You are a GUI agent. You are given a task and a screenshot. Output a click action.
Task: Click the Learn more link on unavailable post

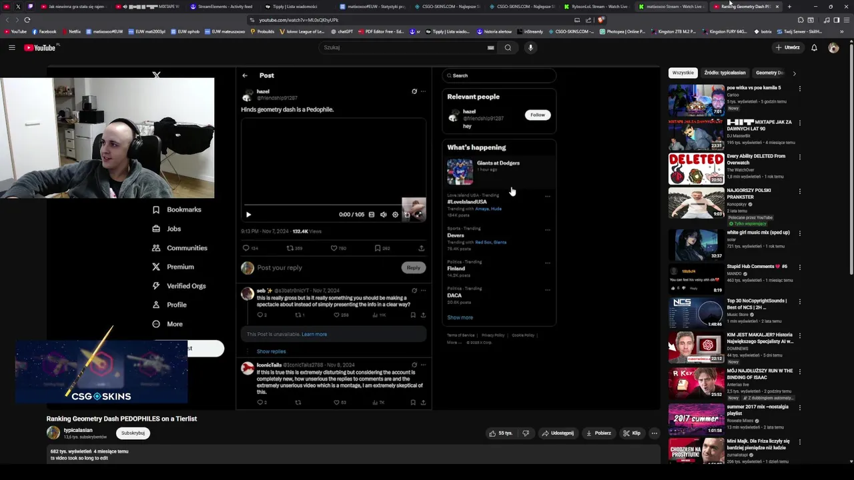tap(314, 334)
